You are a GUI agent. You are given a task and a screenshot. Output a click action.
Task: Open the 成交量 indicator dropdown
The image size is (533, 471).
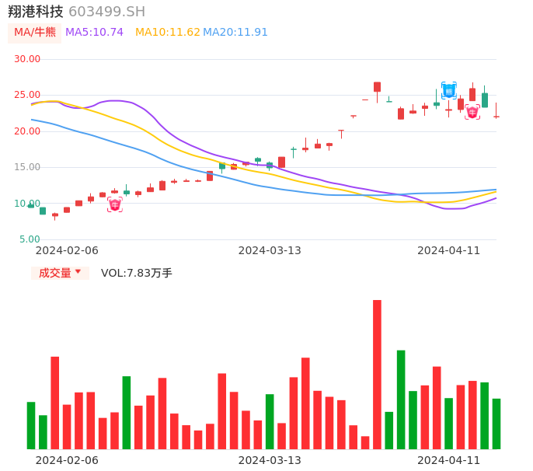pyautogui.click(x=60, y=273)
